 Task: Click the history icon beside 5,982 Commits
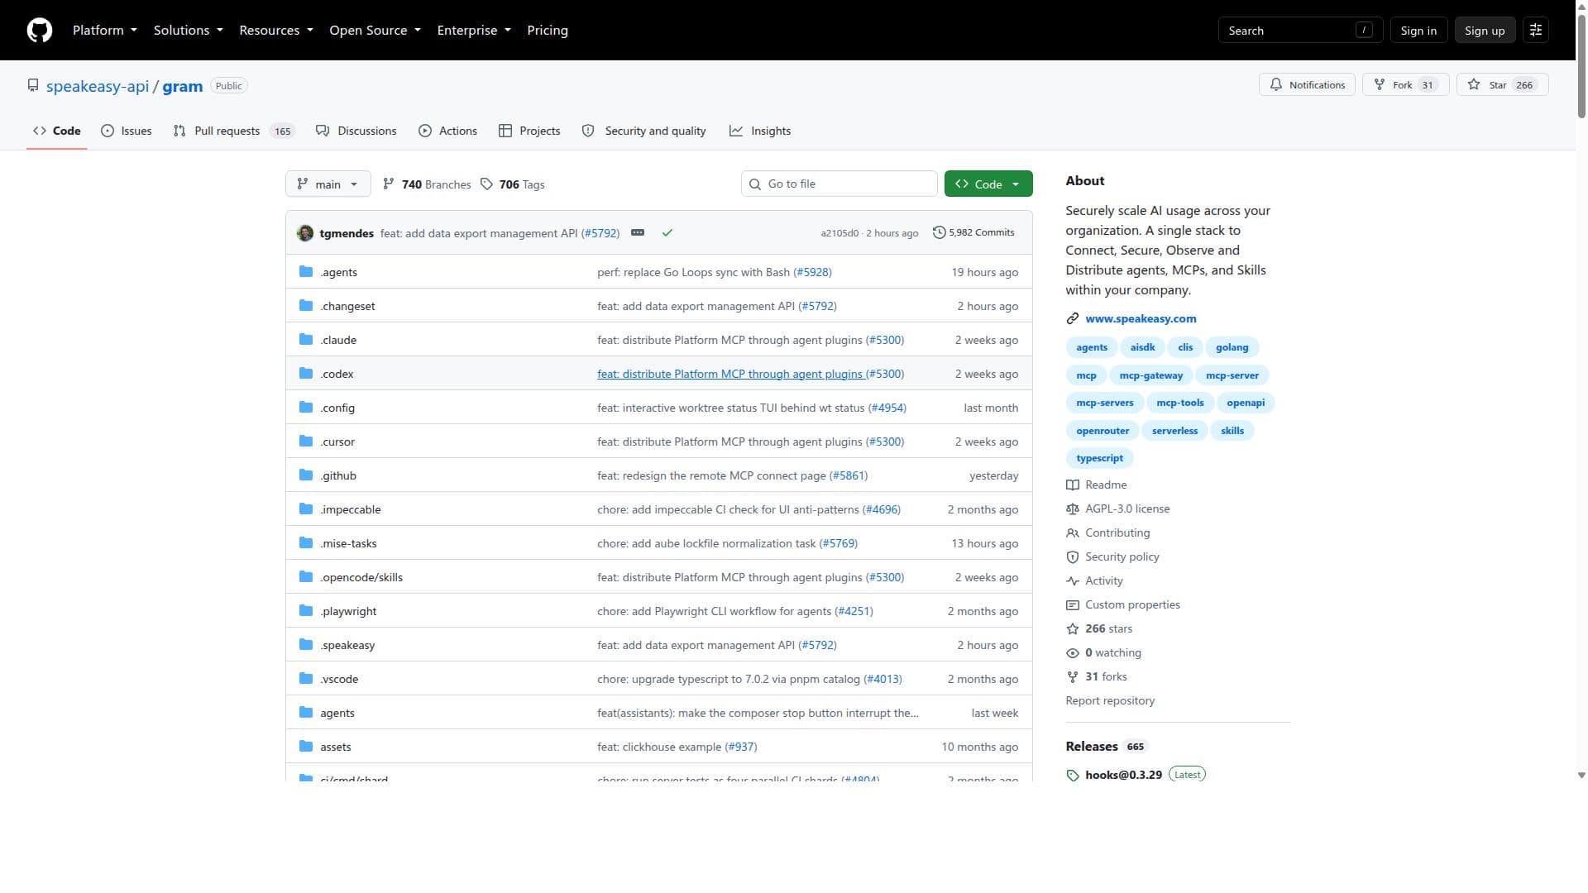(x=939, y=233)
